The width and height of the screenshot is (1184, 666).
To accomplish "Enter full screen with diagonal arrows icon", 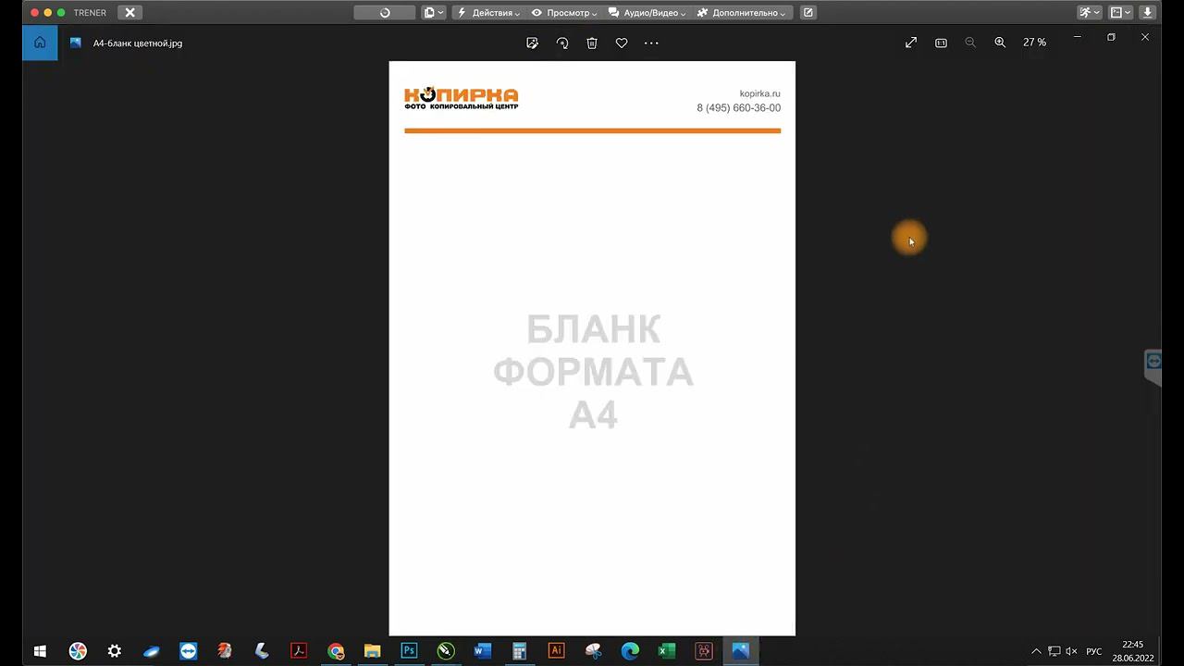I will point(911,43).
